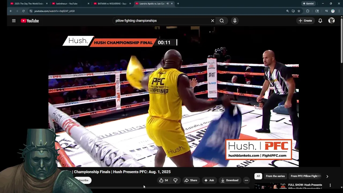Install app icon in address bar
The width and height of the screenshot is (343, 193).
coord(293,11)
